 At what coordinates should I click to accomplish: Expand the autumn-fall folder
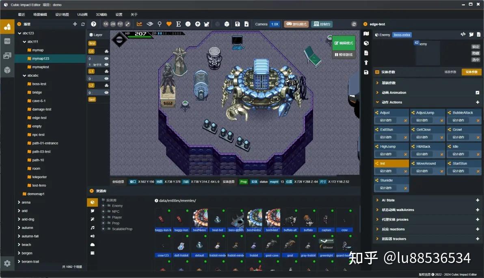pos(19,236)
